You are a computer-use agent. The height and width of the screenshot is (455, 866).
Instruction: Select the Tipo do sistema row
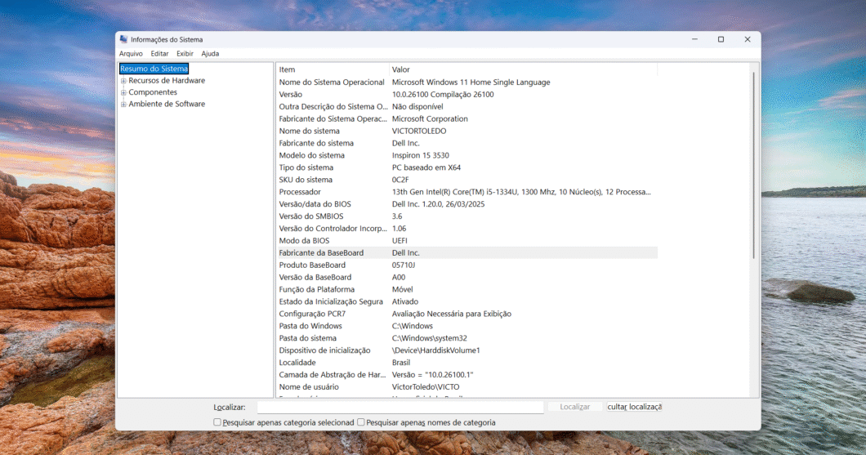click(x=466, y=167)
